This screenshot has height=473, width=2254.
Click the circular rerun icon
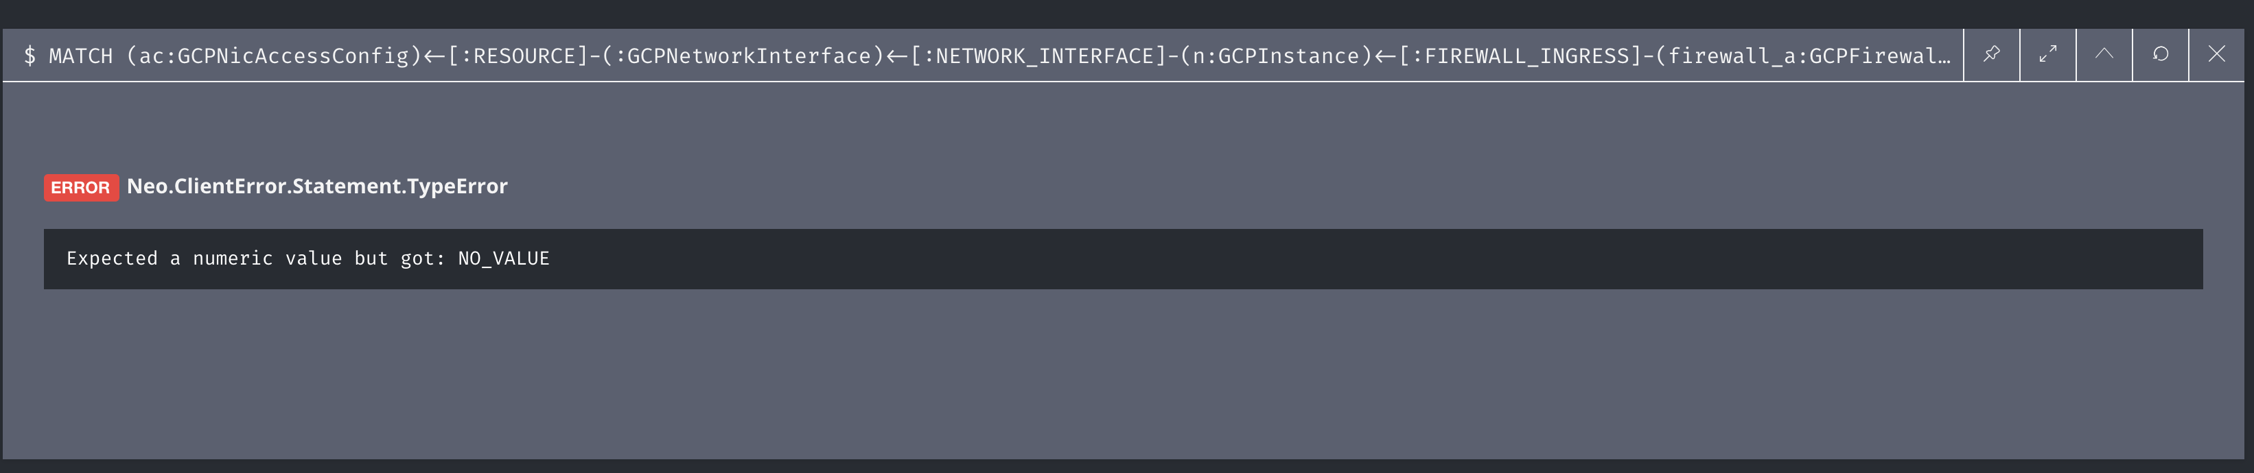point(2161,53)
